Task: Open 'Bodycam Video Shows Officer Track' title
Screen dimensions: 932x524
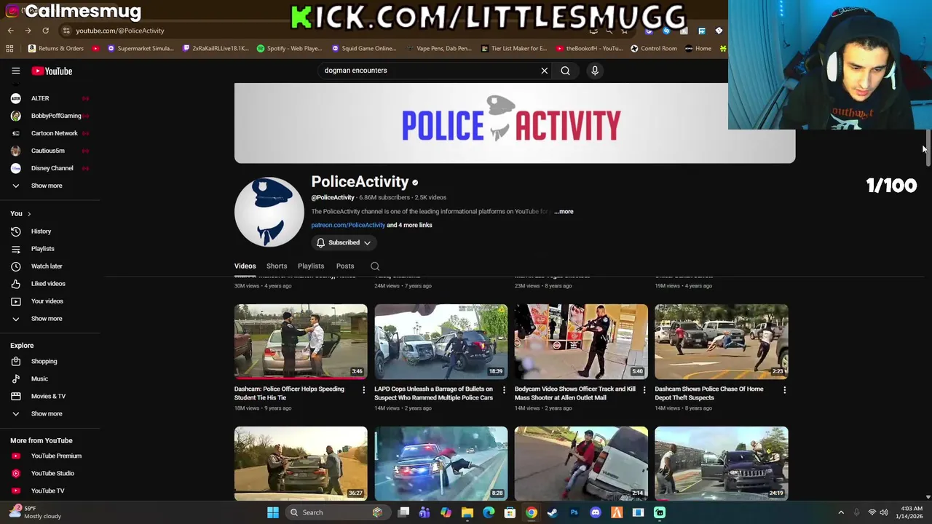Action: 575,393
